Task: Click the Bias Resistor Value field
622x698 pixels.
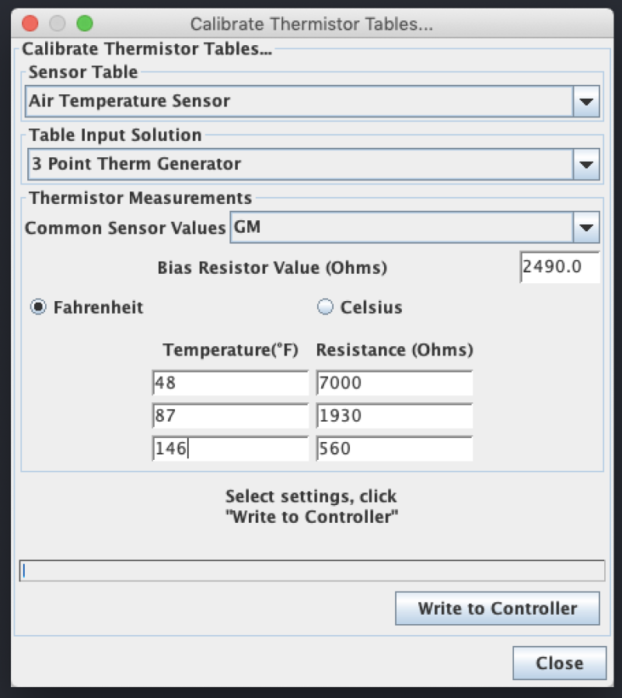Action: (560, 267)
